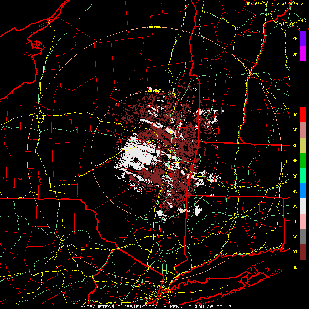Click the DS white legend swatch
Image resolution: width=309 pixels, height=309 pixels.
coord(303,206)
